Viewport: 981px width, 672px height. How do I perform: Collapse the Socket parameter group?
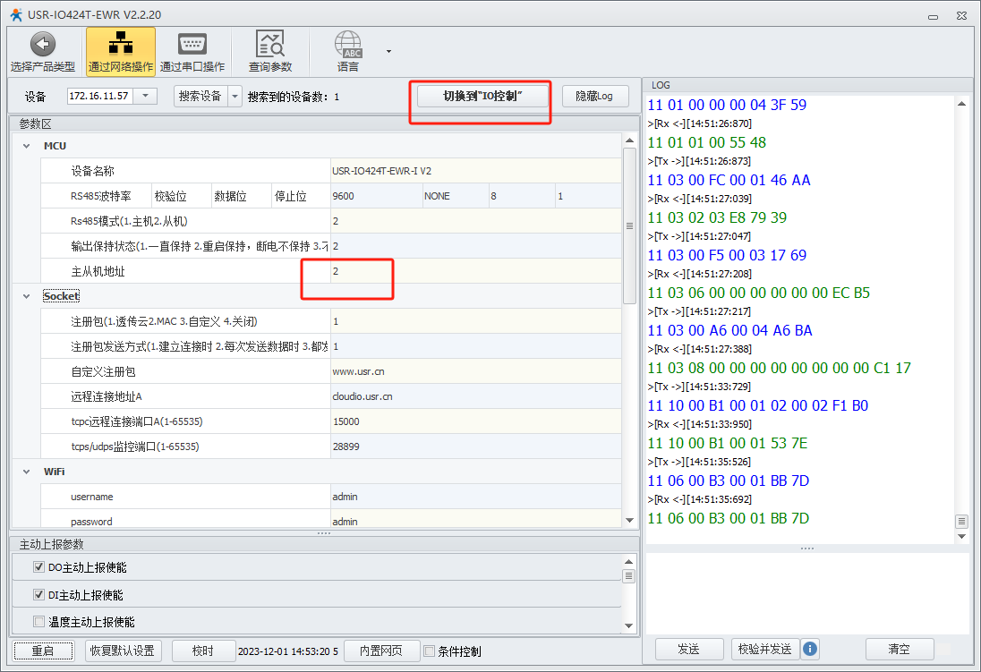24,296
